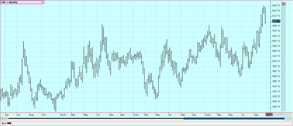Click the Aug label on time axis
Image resolution: width=293 pixels, height=126 pixels.
[31, 115]
